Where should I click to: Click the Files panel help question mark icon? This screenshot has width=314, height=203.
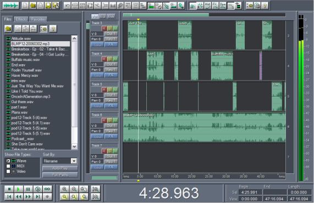(53, 29)
